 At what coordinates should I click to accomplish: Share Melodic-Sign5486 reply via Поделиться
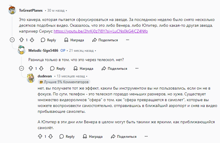point(114,69)
